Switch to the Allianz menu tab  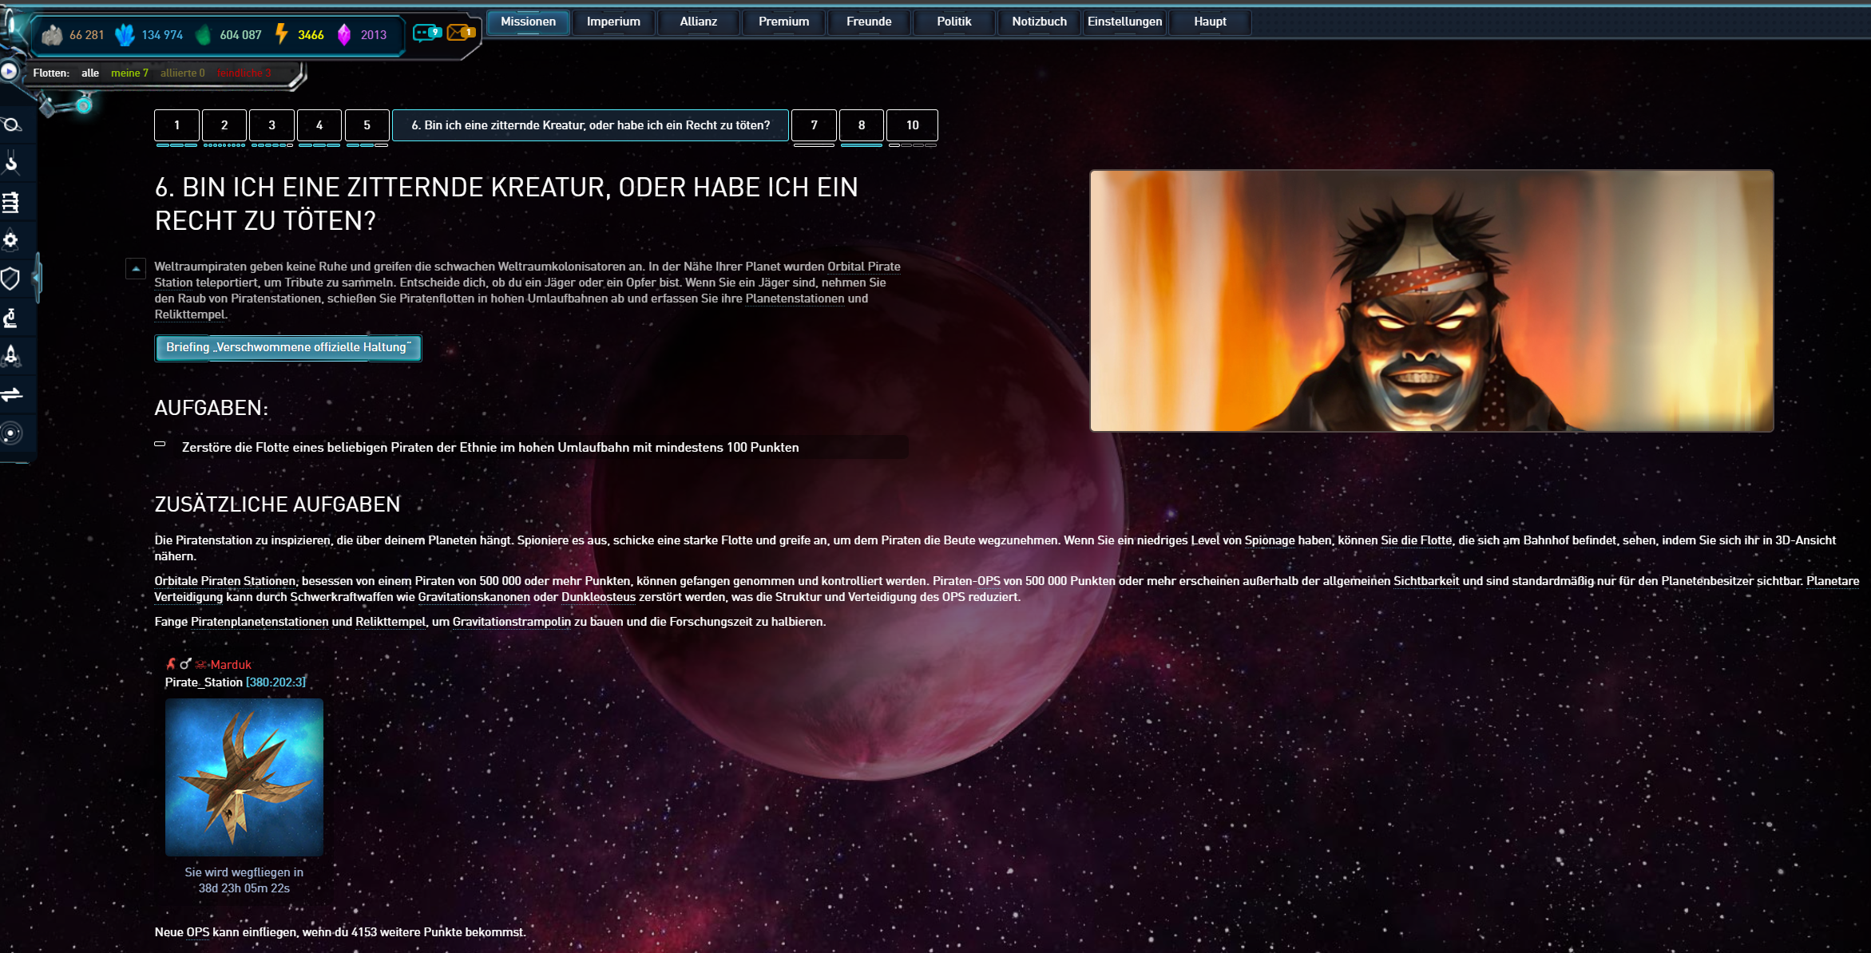click(698, 22)
